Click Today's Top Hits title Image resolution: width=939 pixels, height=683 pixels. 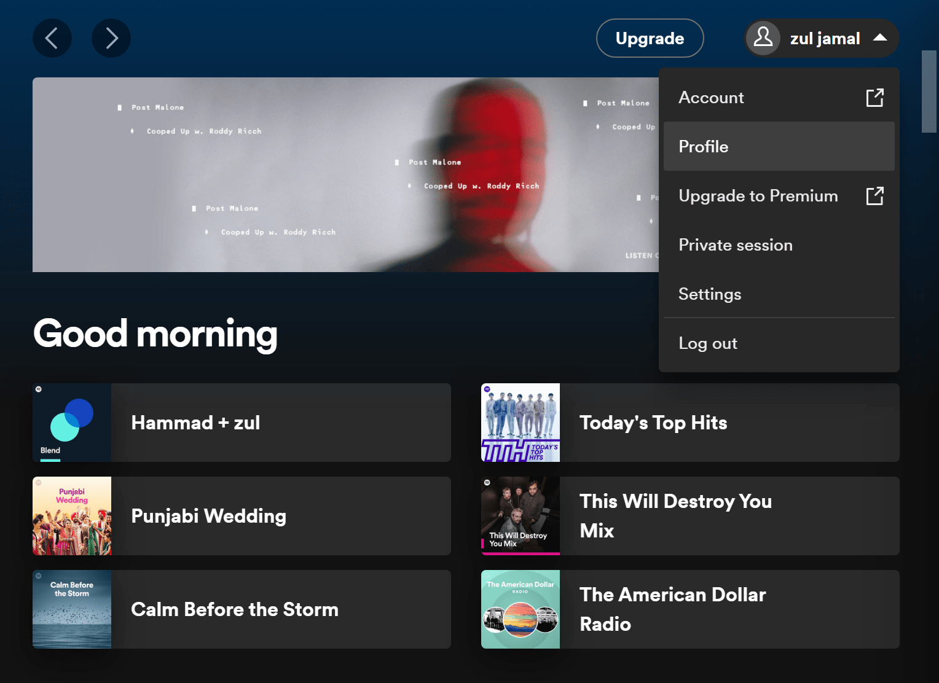tap(653, 423)
